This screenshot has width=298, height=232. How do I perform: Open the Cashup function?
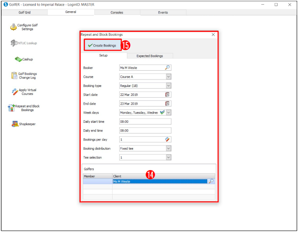pyautogui.click(x=24, y=59)
